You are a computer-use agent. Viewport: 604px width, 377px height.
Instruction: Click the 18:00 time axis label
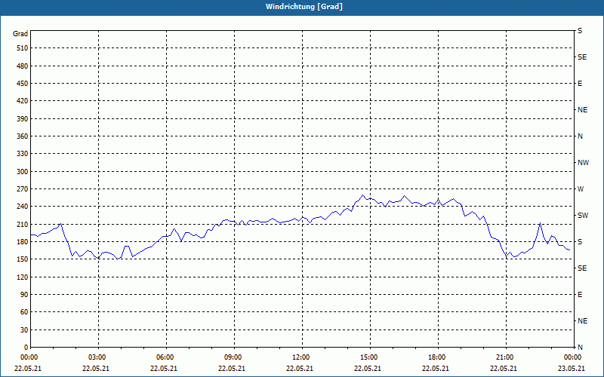(437, 357)
